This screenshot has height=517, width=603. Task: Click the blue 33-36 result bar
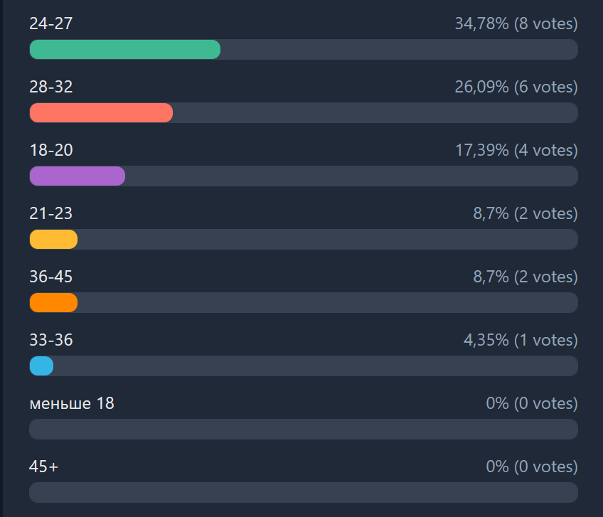click(x=41, y=366)
